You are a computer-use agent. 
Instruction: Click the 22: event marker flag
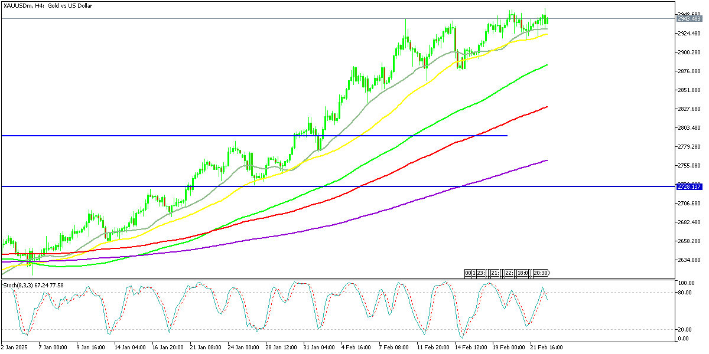pos(509,273)
